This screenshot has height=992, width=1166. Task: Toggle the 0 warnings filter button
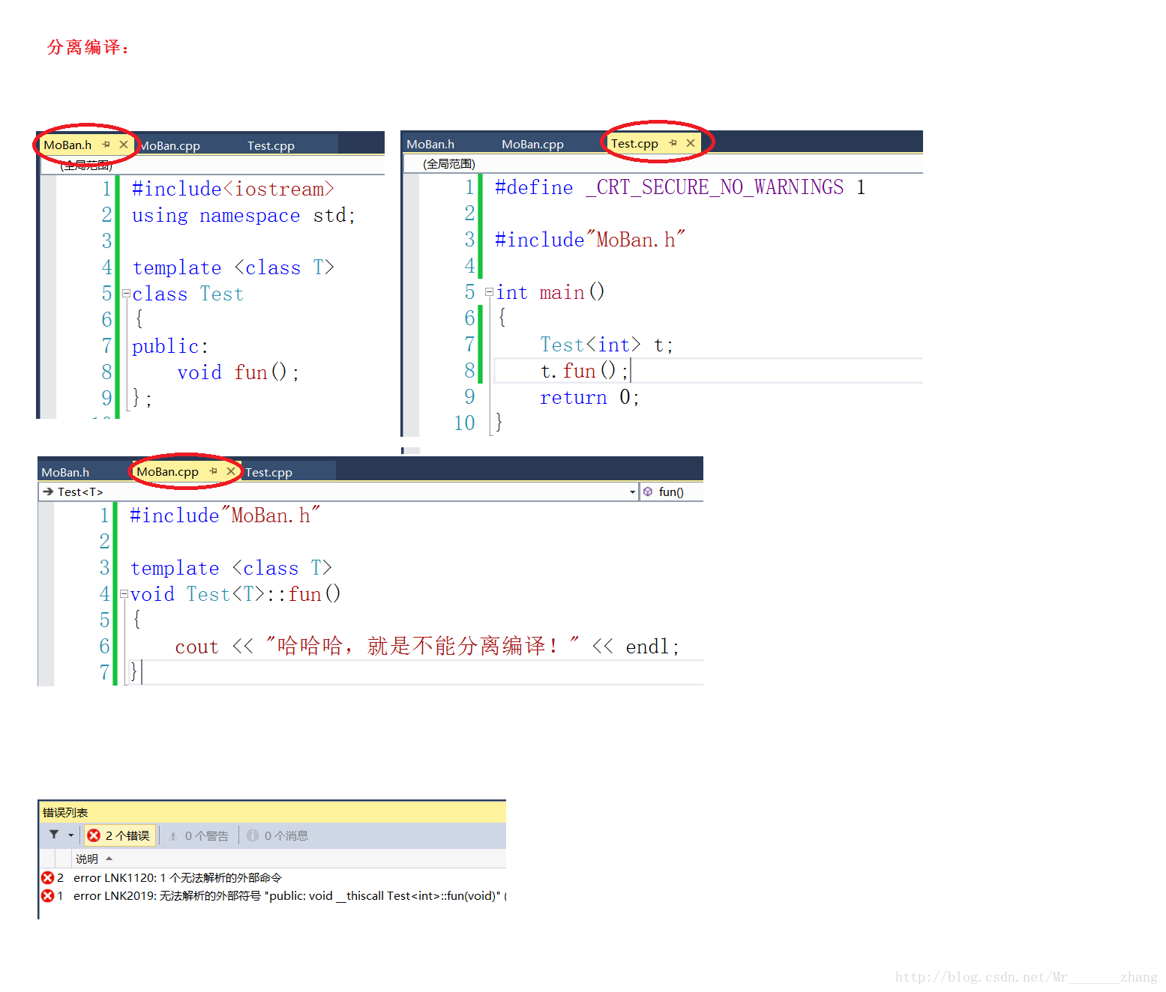pos(199,835)
